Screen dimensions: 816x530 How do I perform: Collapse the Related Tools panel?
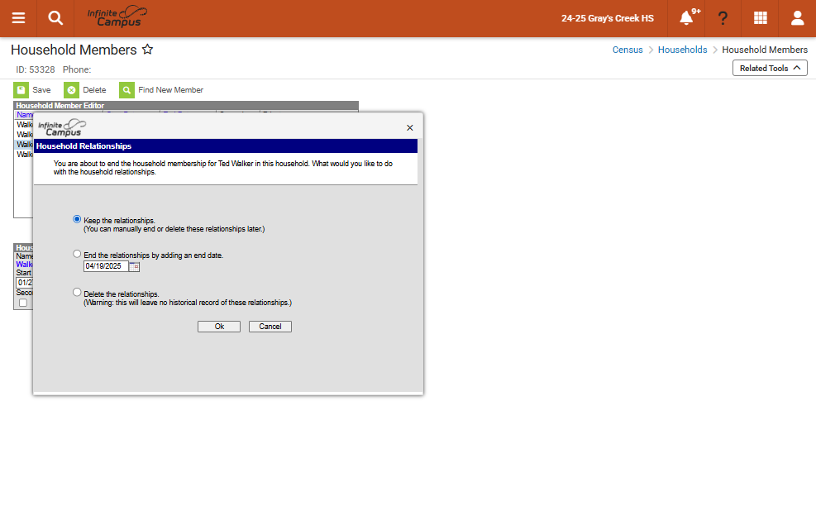[x=770, y=68]
